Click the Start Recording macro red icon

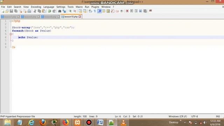127,11
